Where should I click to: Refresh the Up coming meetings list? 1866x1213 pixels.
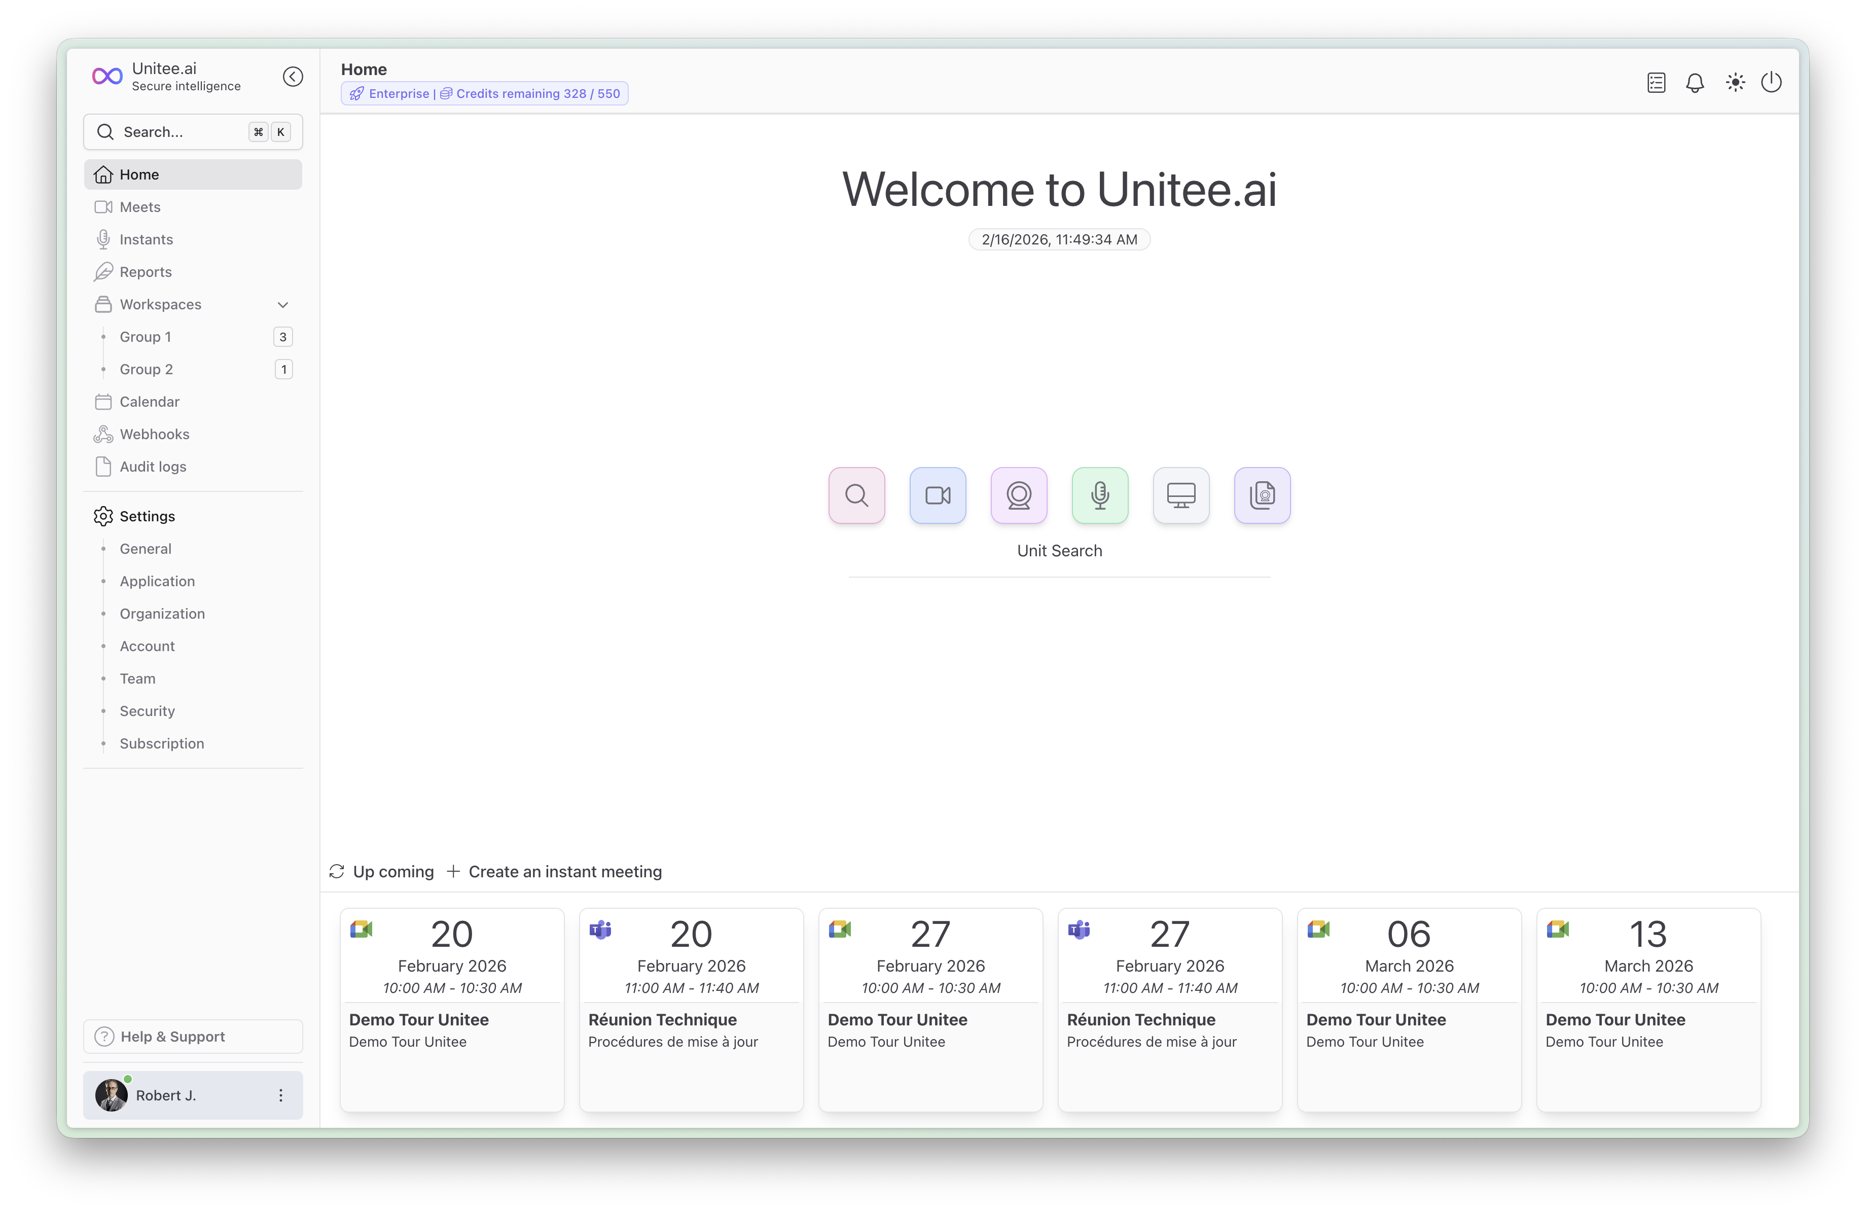pos(337,872)
